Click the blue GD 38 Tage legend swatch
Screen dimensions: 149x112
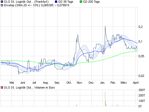click(x=56, y=2)
